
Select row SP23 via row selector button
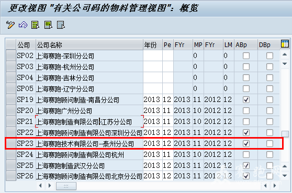point(11,143)
